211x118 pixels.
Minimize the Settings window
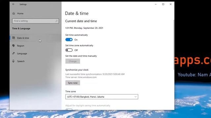(x=156, y=4)
